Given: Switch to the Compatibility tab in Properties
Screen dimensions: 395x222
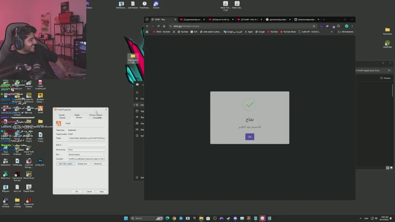Looking at the screenshot, I should tap(97, 118).
